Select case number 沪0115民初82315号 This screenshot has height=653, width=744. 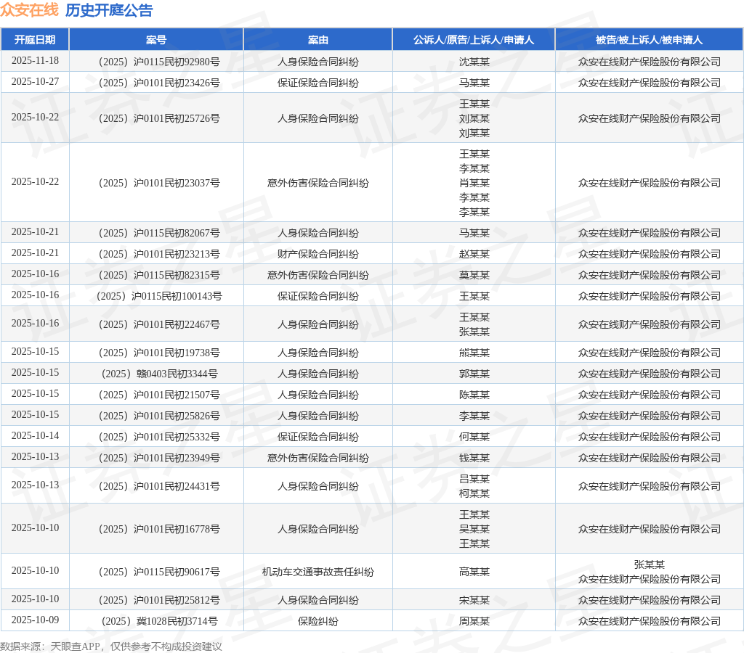[159, 275]
